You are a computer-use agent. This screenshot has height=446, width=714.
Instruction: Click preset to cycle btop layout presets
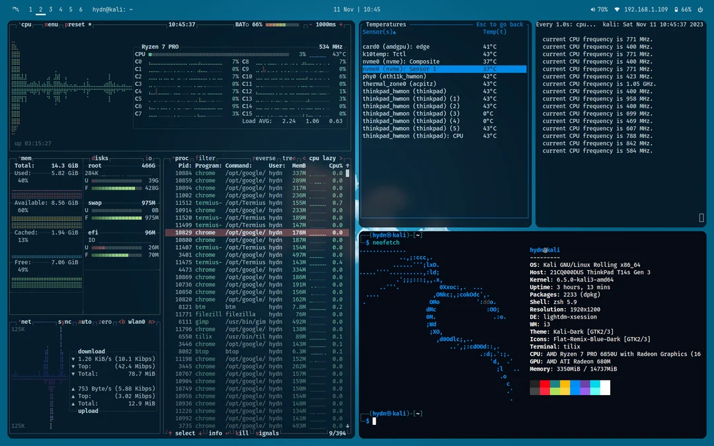click(x=74, y=24)
